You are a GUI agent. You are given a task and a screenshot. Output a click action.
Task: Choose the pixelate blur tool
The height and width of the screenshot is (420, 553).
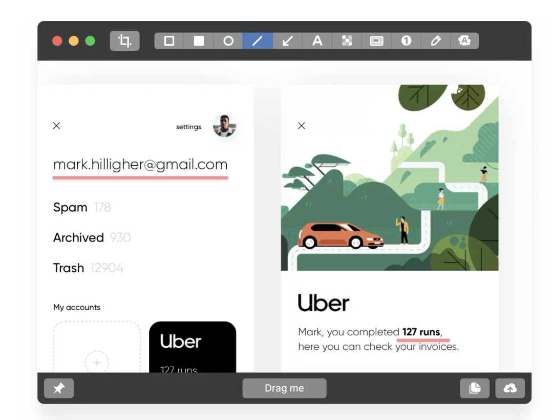tap(347, 41)
